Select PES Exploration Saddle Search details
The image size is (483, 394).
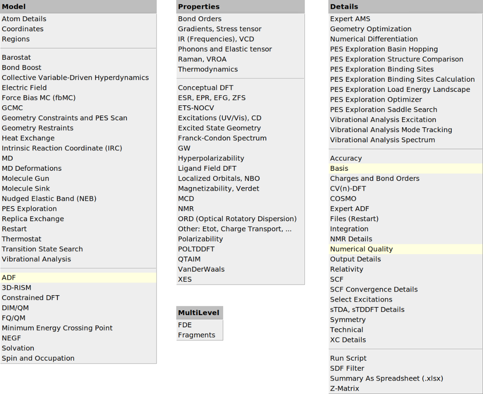click(x=383, y=109)
